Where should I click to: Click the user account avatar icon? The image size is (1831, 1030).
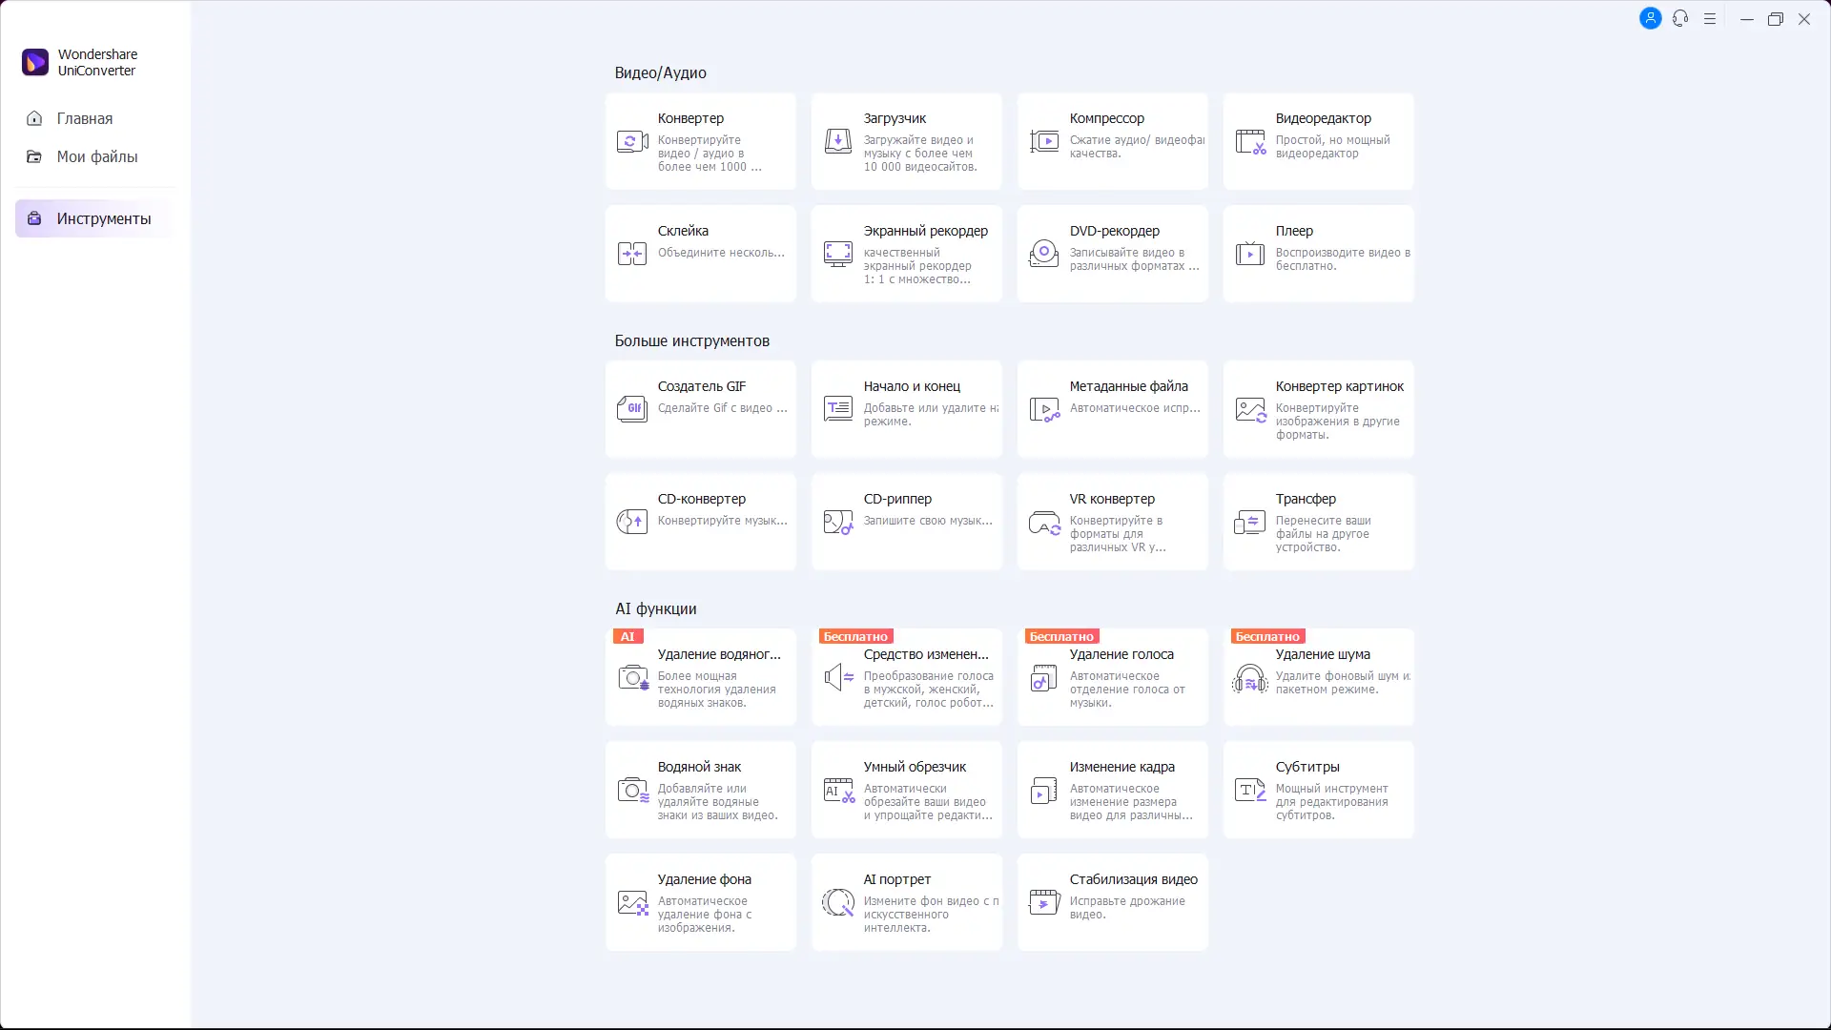pyautogui.click(x=1651, y=18)
